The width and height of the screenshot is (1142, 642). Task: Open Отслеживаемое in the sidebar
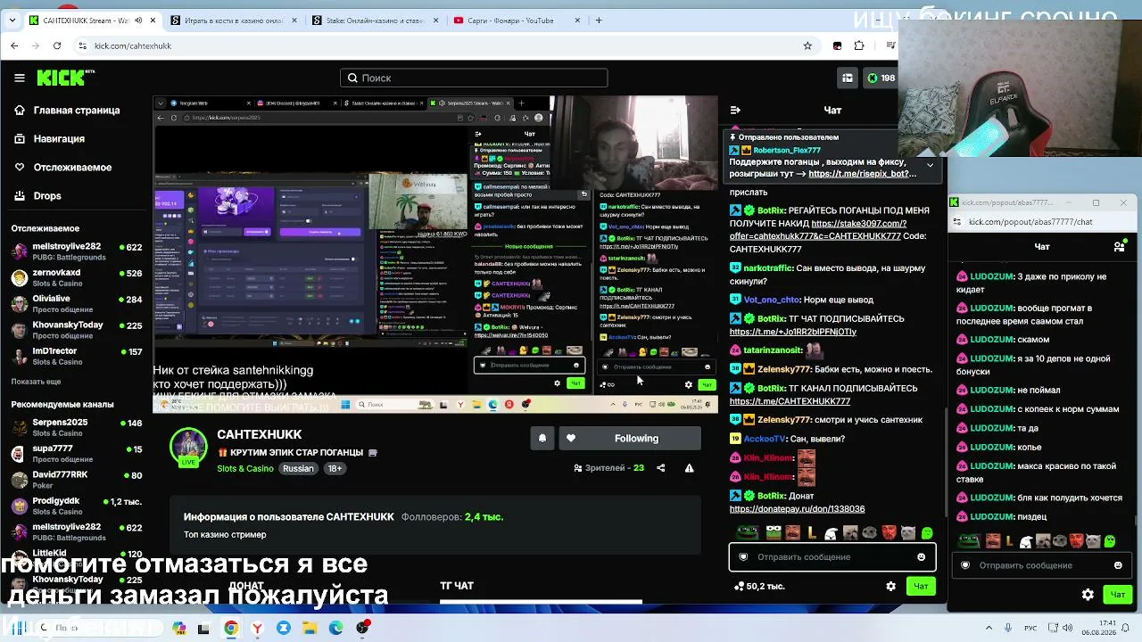click(72, 167)
